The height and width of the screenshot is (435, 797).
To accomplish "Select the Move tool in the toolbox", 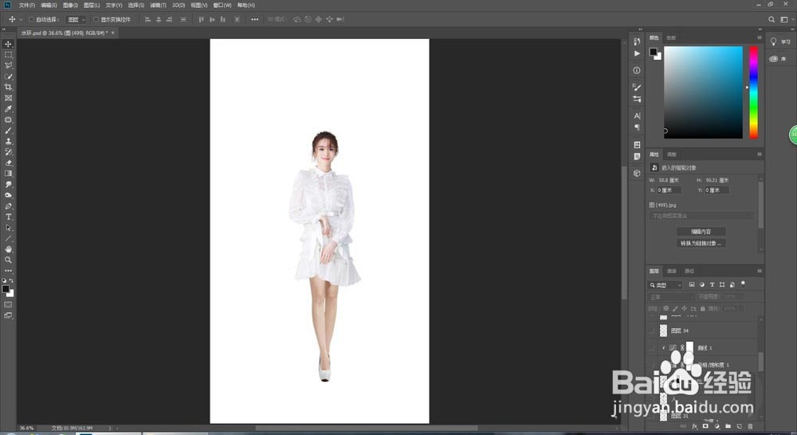I will click(x=8, y=44).
